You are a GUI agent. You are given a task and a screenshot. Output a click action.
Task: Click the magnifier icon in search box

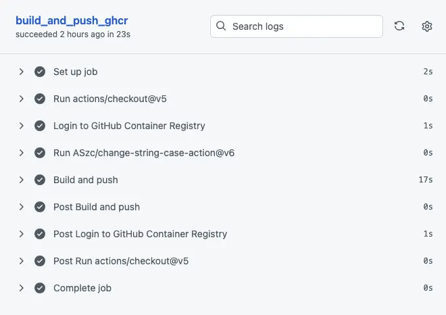221,26
